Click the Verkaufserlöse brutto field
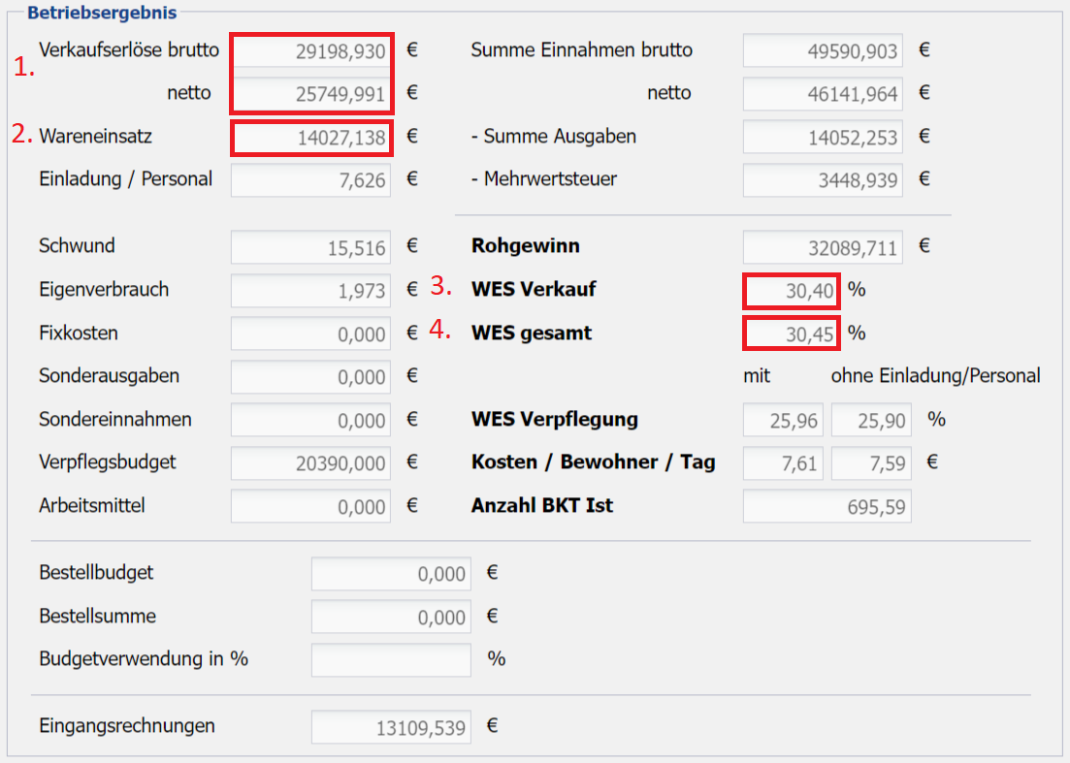 click(x=311, y=50)
